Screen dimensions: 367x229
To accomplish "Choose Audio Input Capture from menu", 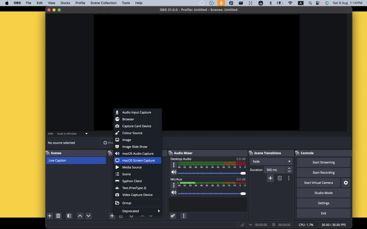I will [138, 112].
